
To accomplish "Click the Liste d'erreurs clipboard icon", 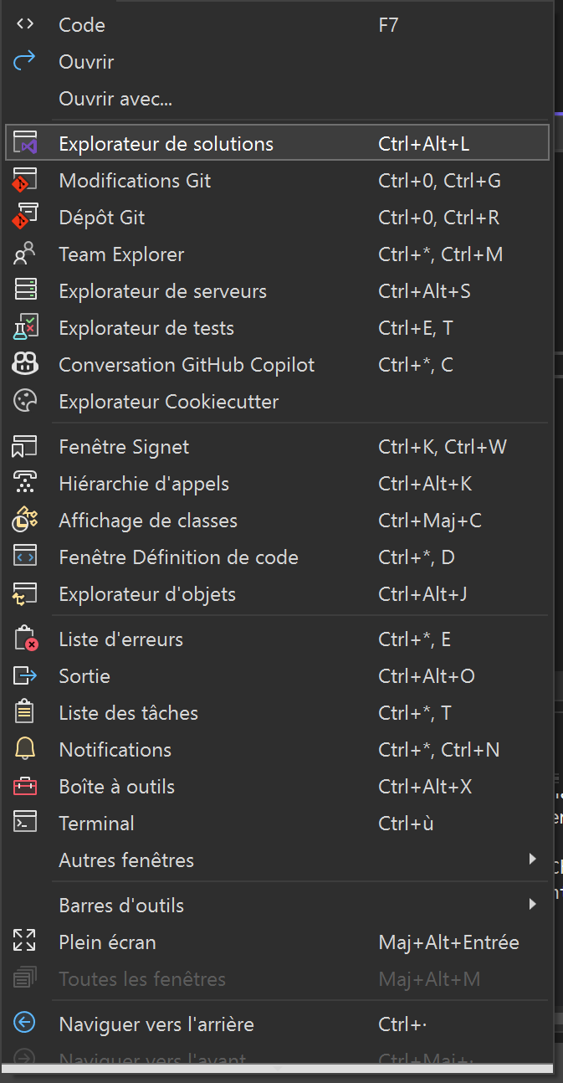I will [25, 639].
